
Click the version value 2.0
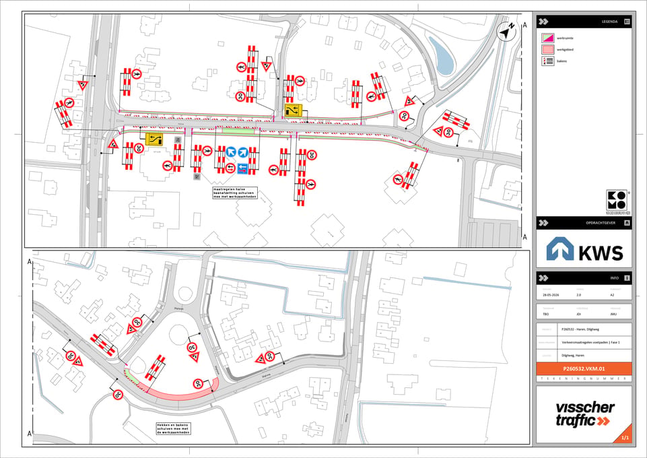(x=578, y=295)
